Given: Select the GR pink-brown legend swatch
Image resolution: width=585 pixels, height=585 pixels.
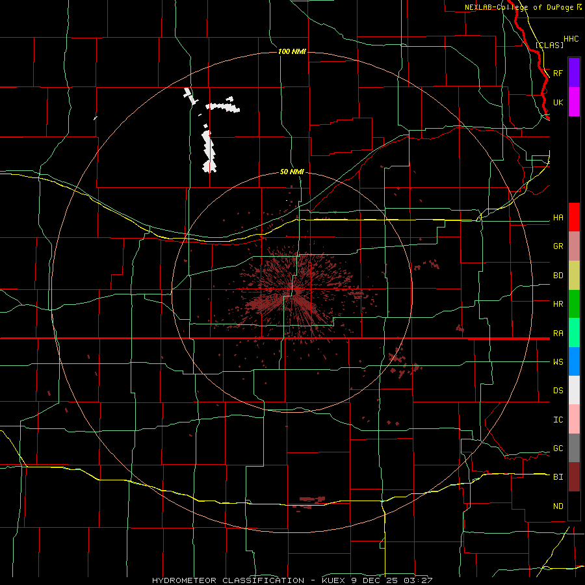Looking at the screenshot, I should pyautogui.click(x=574, y=246).
